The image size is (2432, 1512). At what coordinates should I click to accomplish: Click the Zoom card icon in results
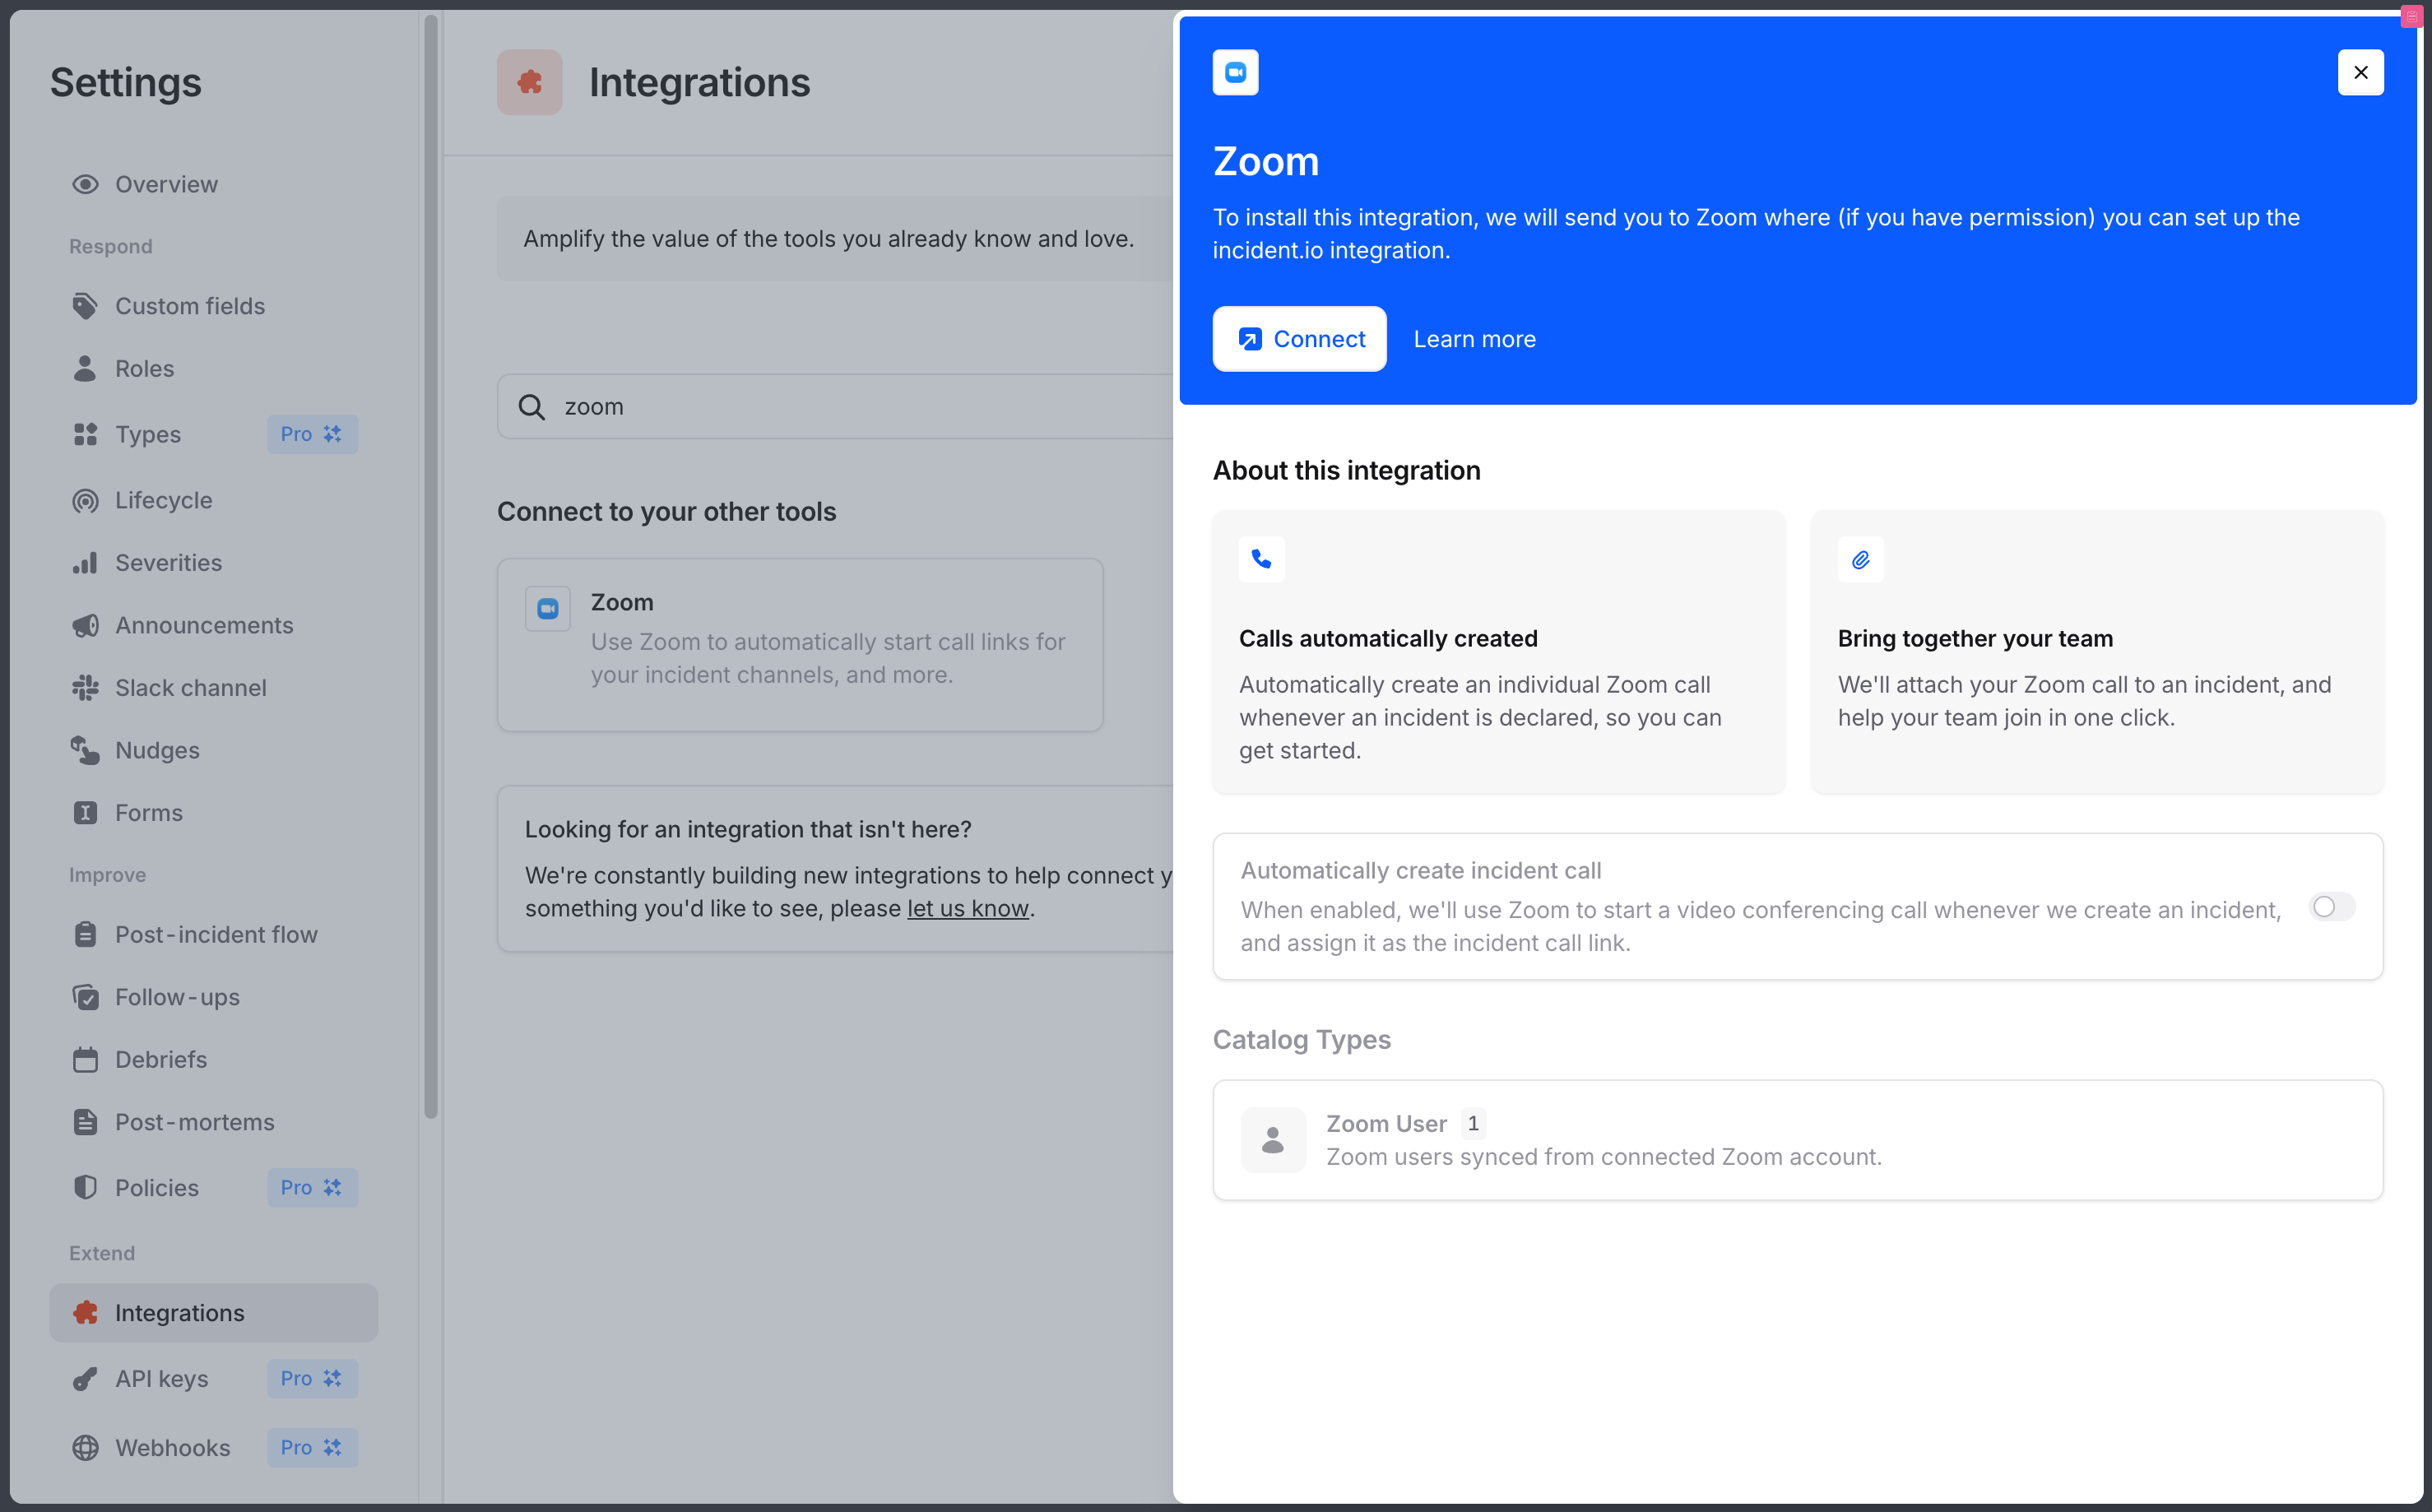click(x=548, y=608)
